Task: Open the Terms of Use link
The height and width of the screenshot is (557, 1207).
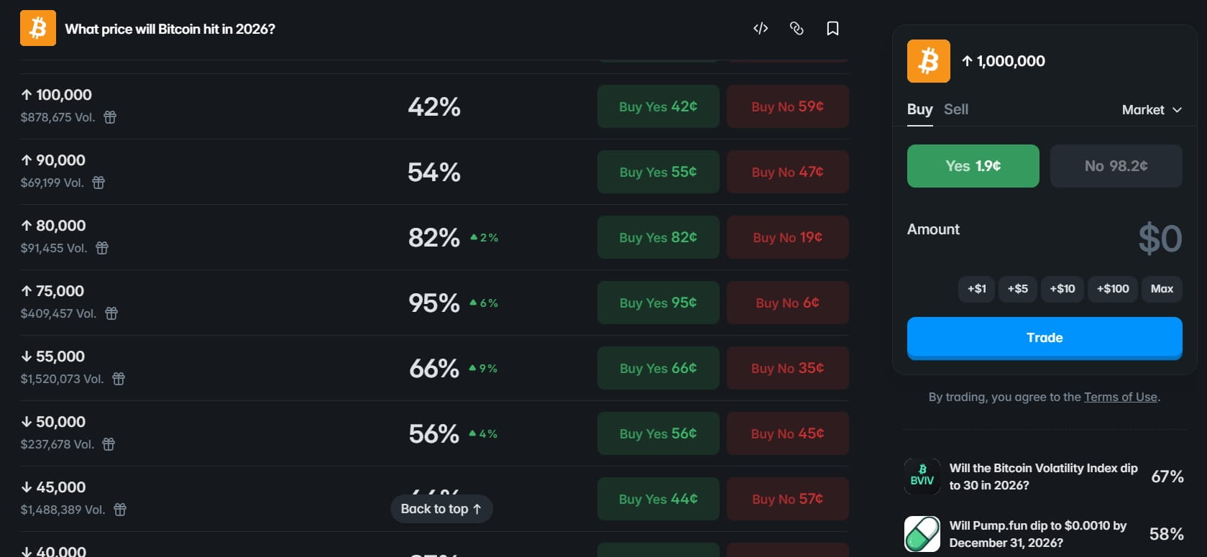Action: pos(1120,397)
